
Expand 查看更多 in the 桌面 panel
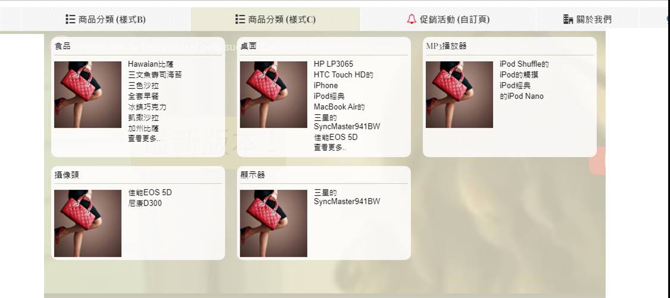tap(330, 148)
